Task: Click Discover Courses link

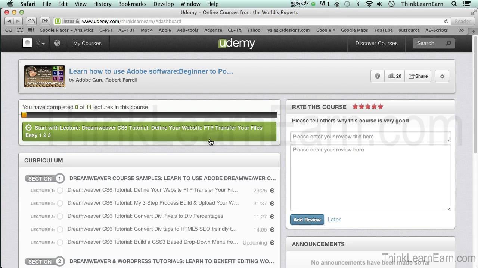Action: click(x=376, y=43)
